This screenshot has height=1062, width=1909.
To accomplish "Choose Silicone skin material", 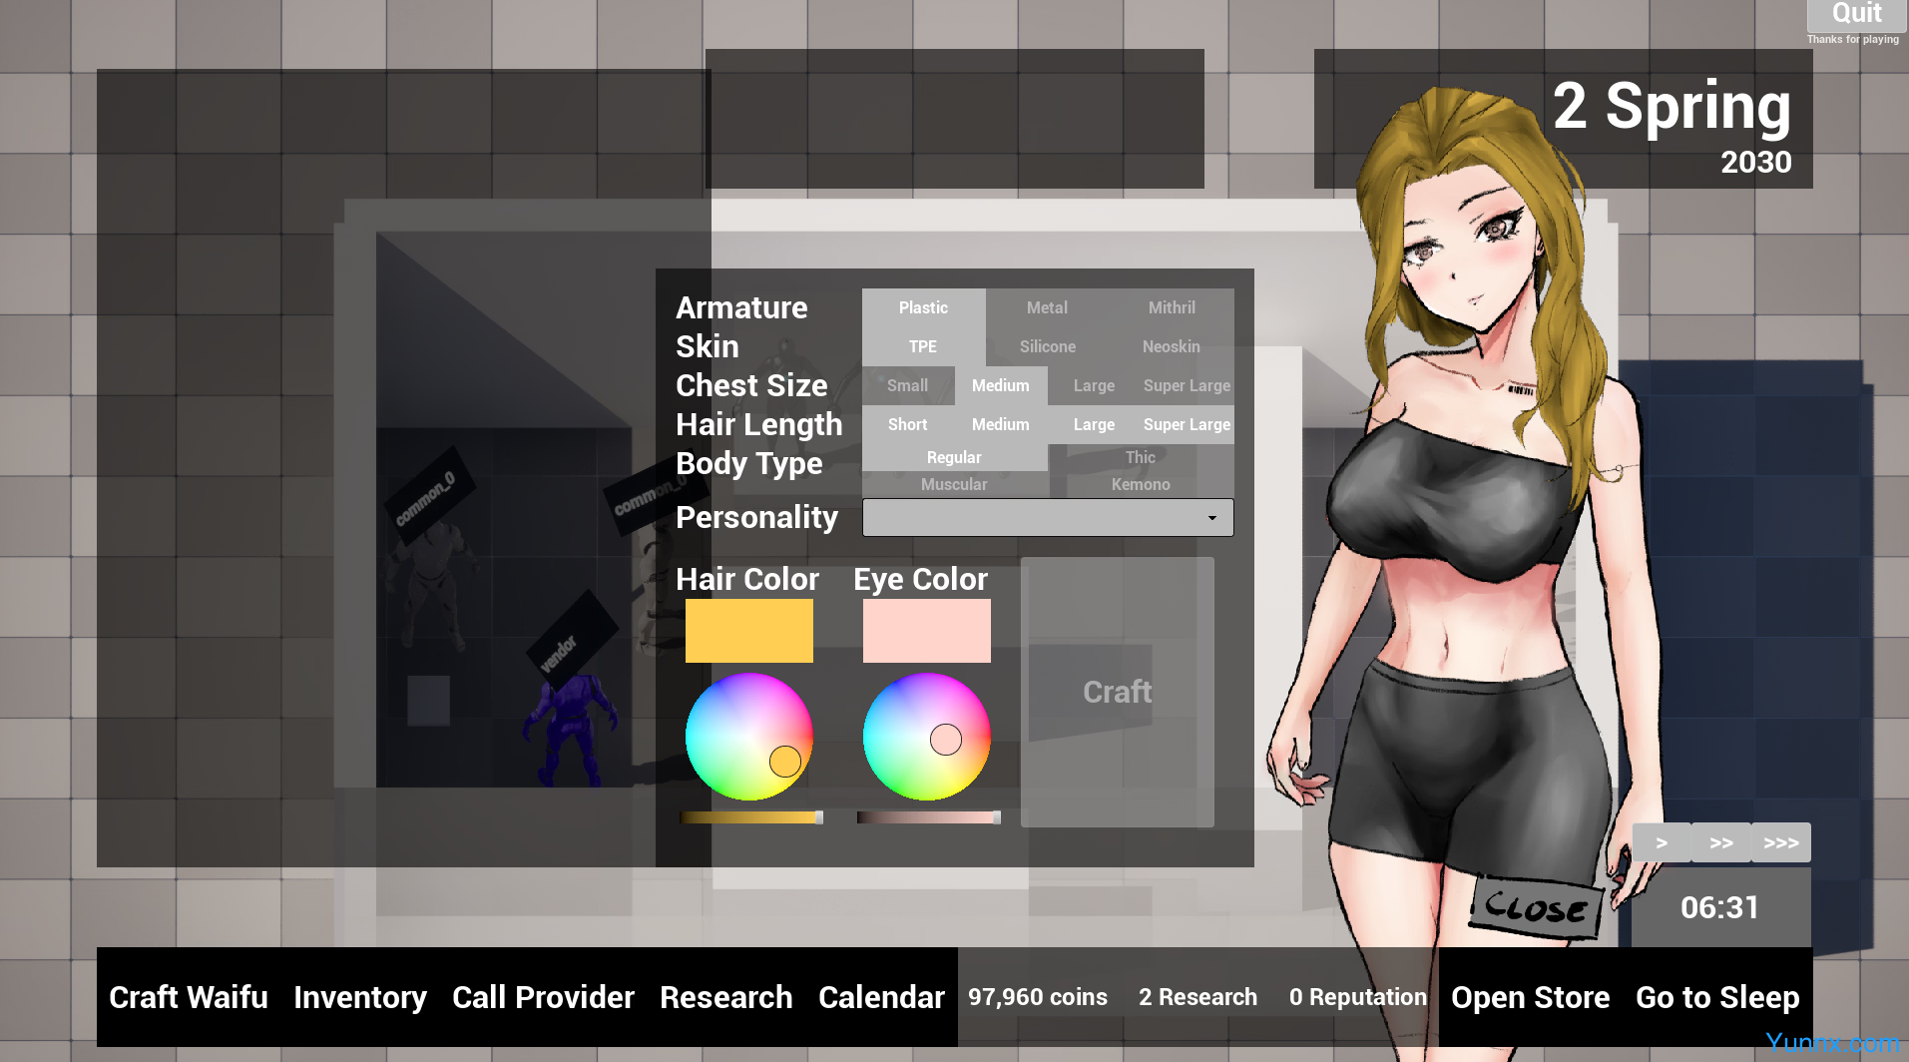I will click(1047, 347).
